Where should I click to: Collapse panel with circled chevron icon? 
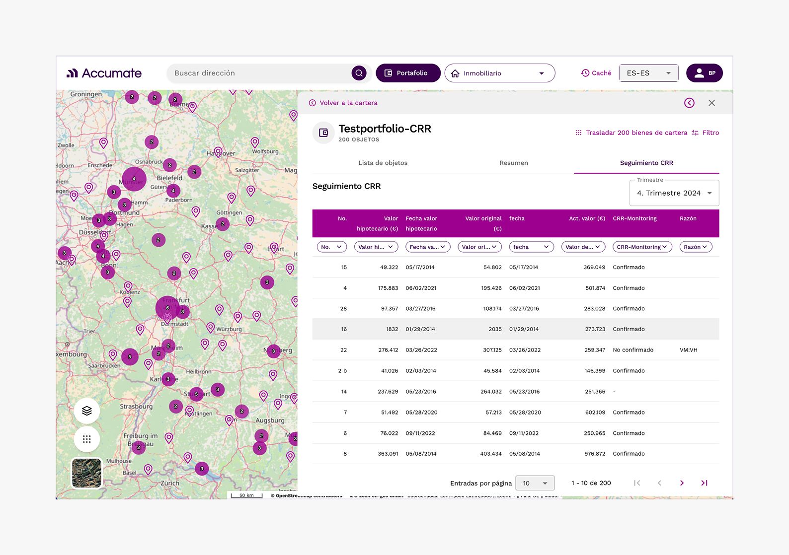click(x=689, y=103)
